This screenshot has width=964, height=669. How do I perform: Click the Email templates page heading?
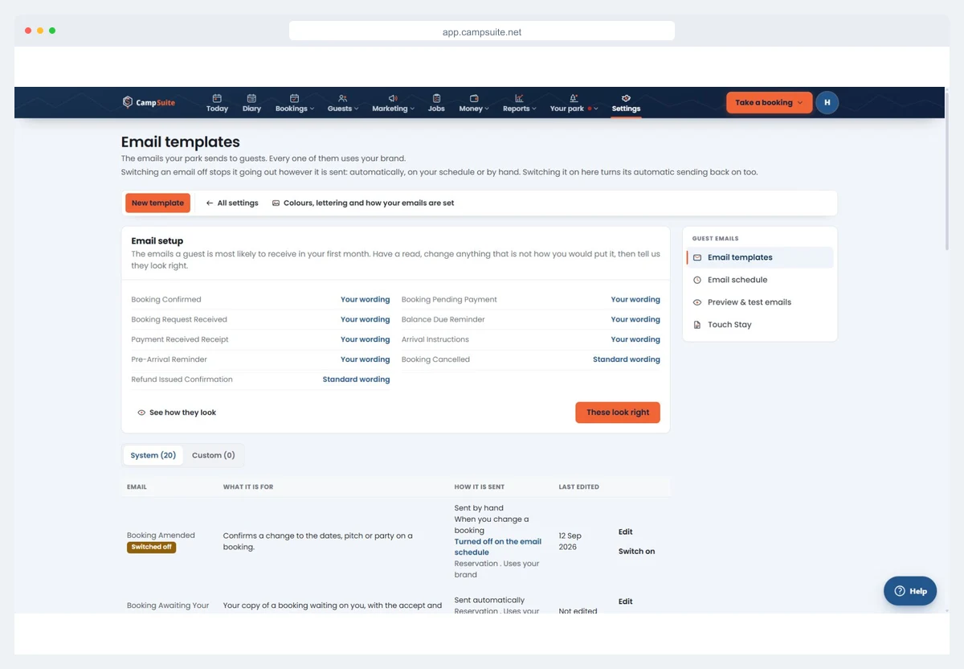tap(181, 142)
